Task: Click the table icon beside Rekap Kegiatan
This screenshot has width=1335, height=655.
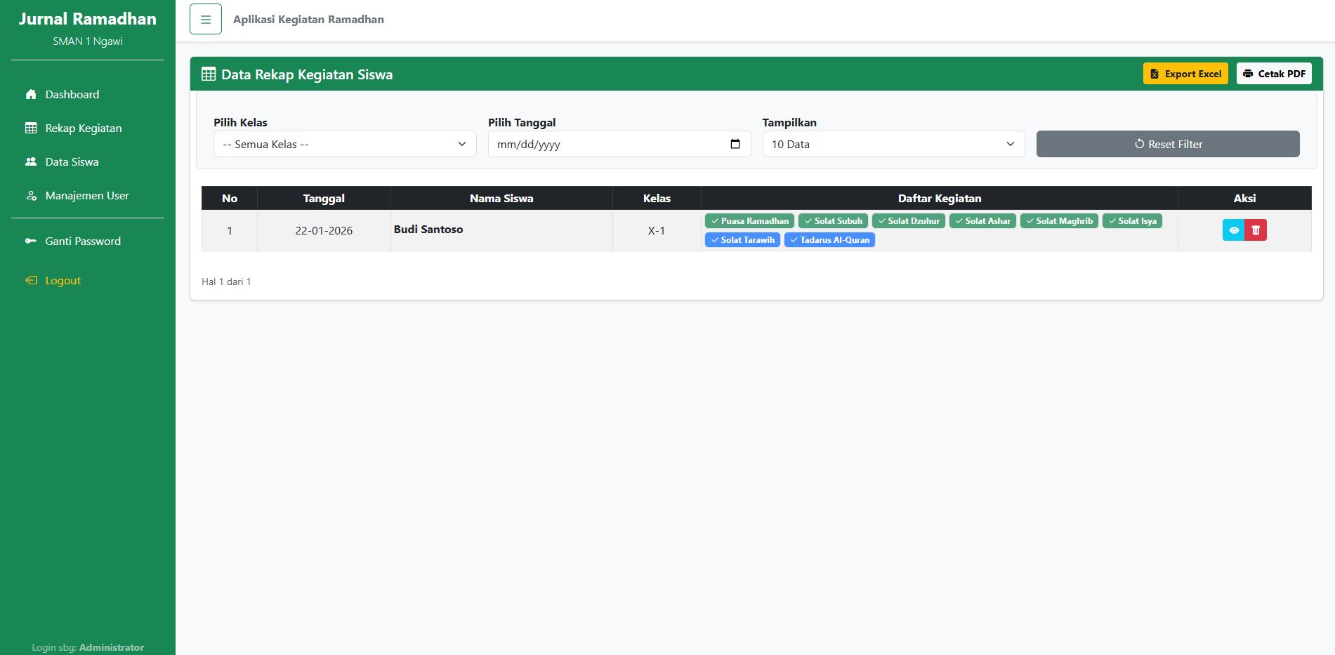Action: [x=31, y=128]
